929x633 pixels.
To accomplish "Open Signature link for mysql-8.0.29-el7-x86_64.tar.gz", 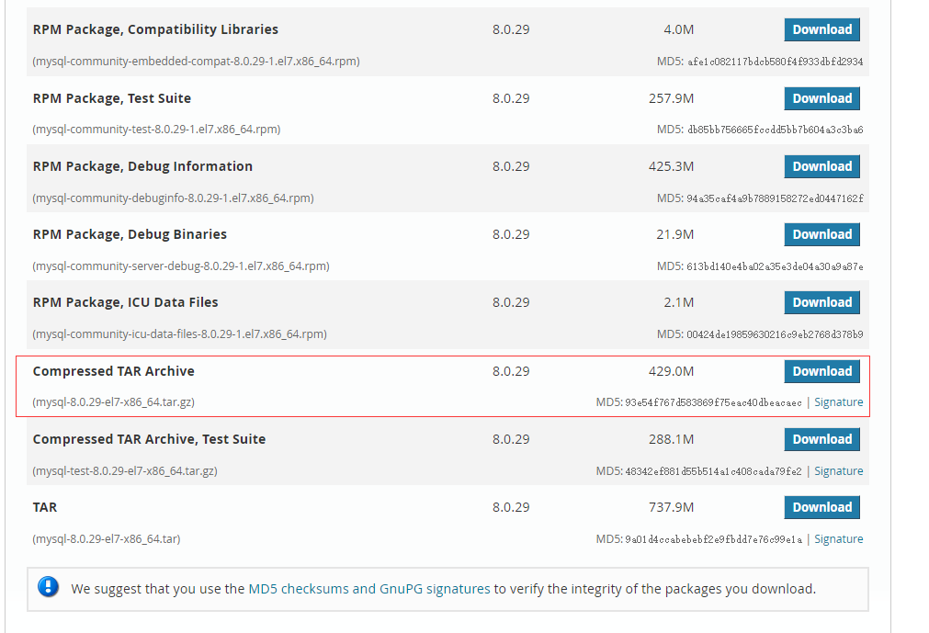I will coord(838,402).
